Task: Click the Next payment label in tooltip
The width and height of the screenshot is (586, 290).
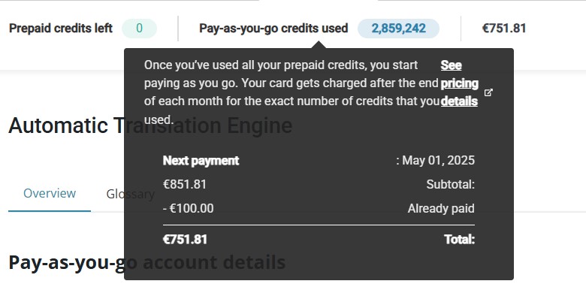Action: pyautogui.click(x=201, y=161)
